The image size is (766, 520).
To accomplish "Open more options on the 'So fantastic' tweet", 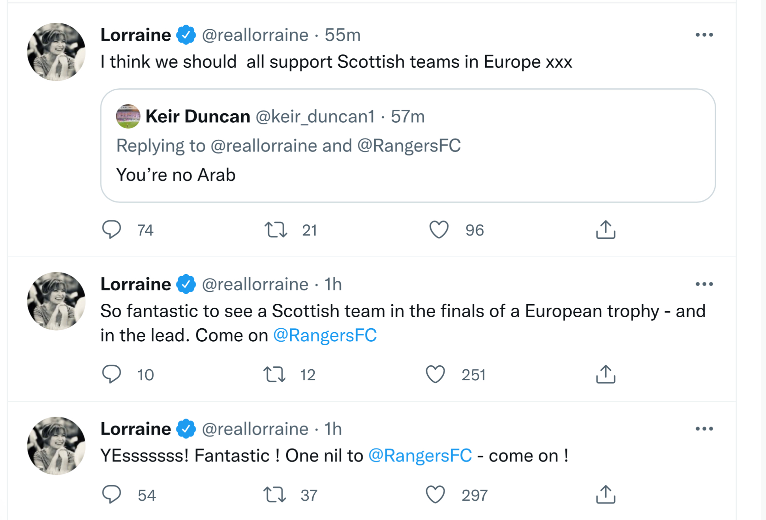I will 704,284.
